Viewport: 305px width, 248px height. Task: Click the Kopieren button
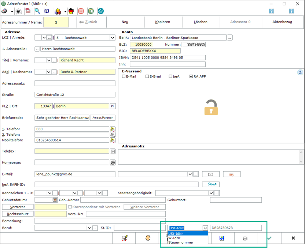point(162,22)
